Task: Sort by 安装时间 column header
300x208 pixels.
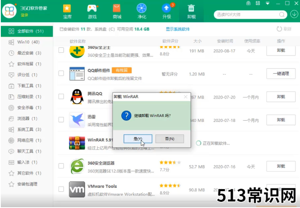Action: point(225,41)
